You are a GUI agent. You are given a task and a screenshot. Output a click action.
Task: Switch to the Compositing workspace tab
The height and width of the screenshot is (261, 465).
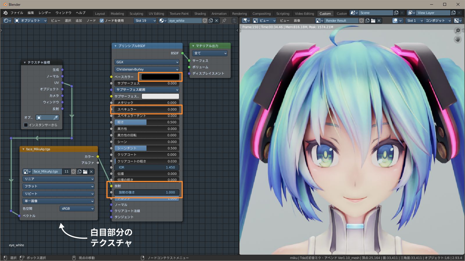point(262,14)
